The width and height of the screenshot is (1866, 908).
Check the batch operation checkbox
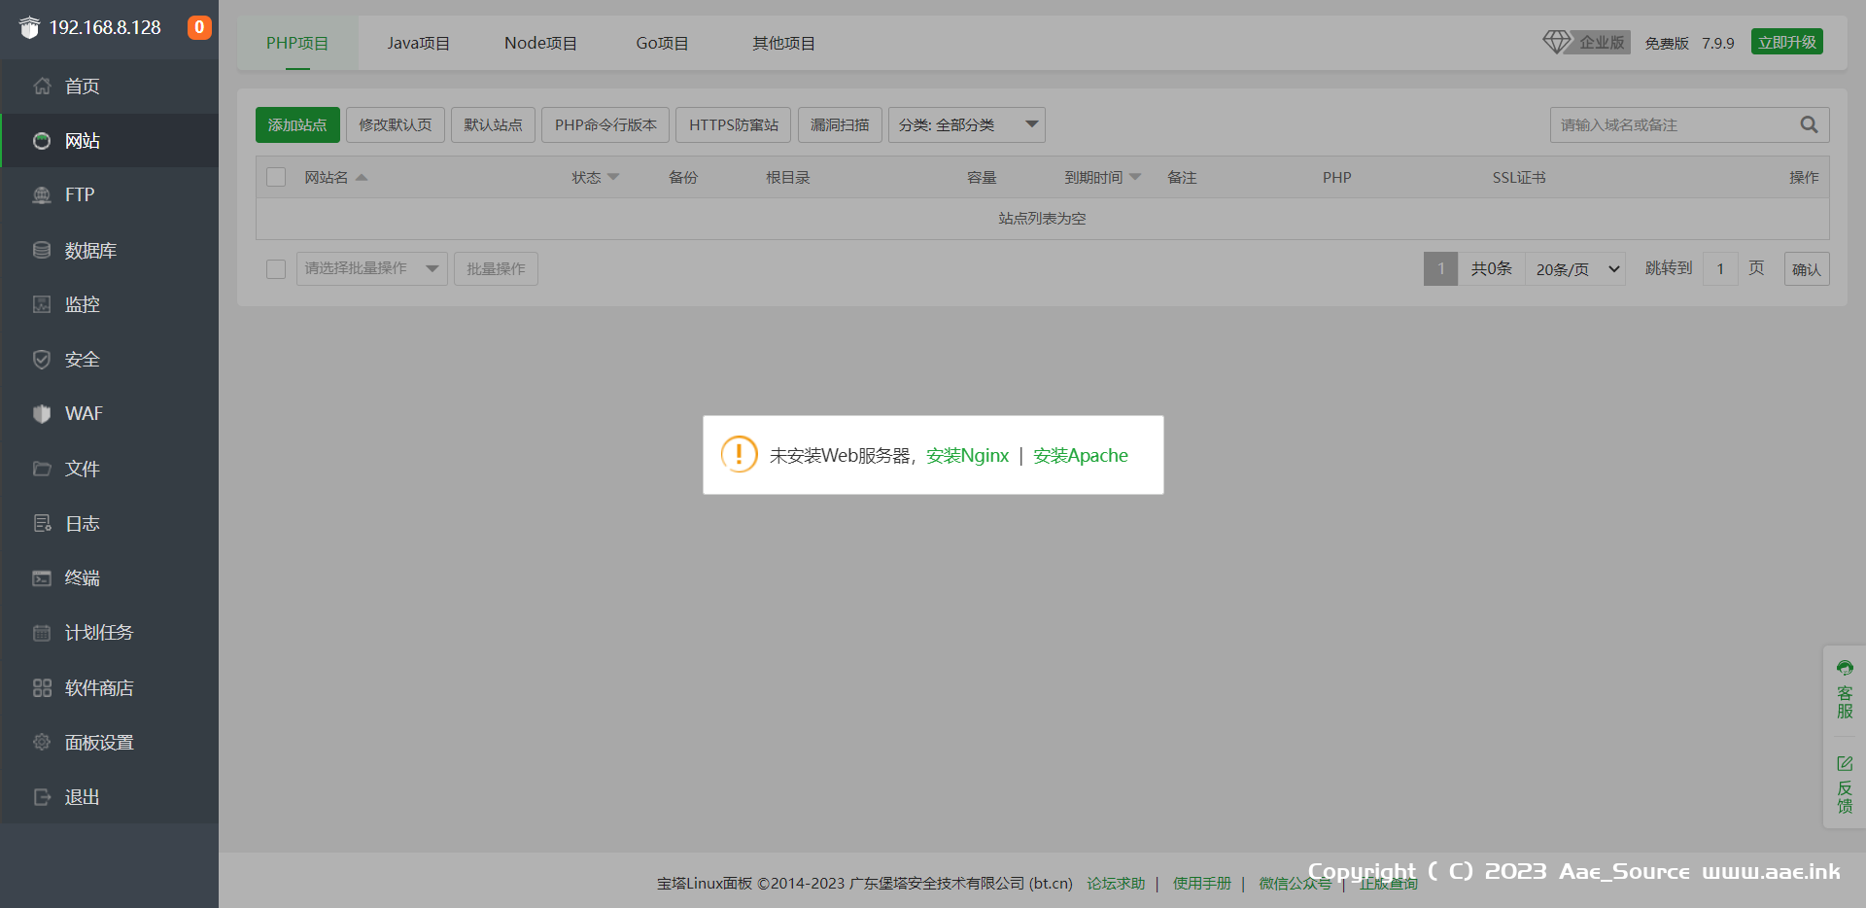click(x=275, y=268)
